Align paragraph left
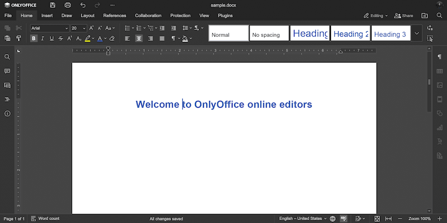447x223 pixels. (127, 38)
